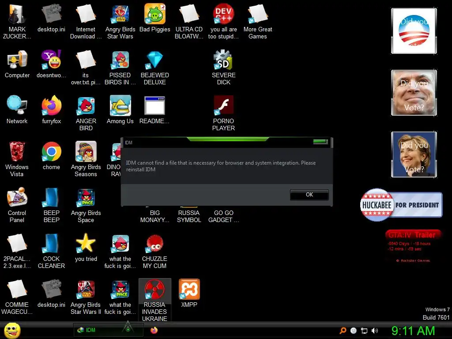Click the network tray icon

click(364, 331)
